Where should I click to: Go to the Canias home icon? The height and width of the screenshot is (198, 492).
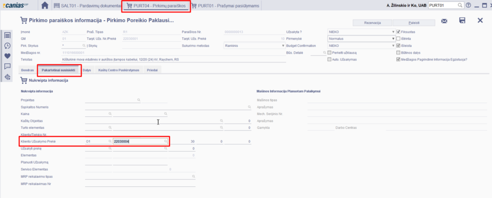point(44,6)
